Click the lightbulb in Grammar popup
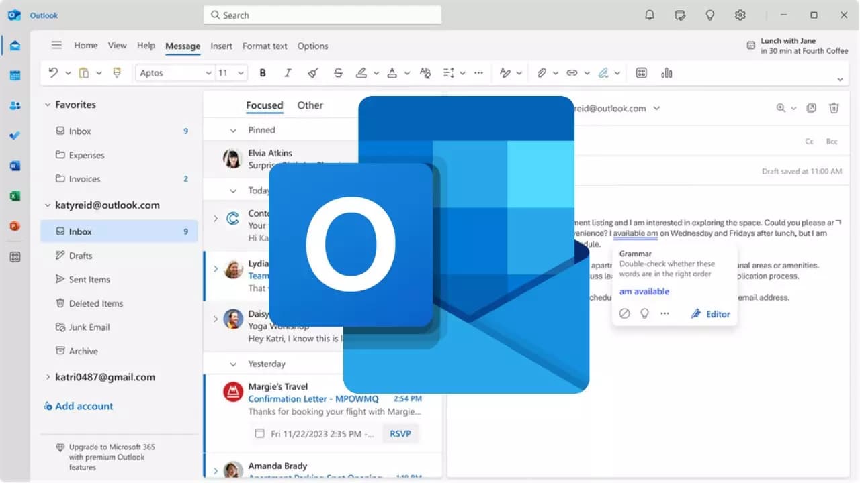 [644, 313]
